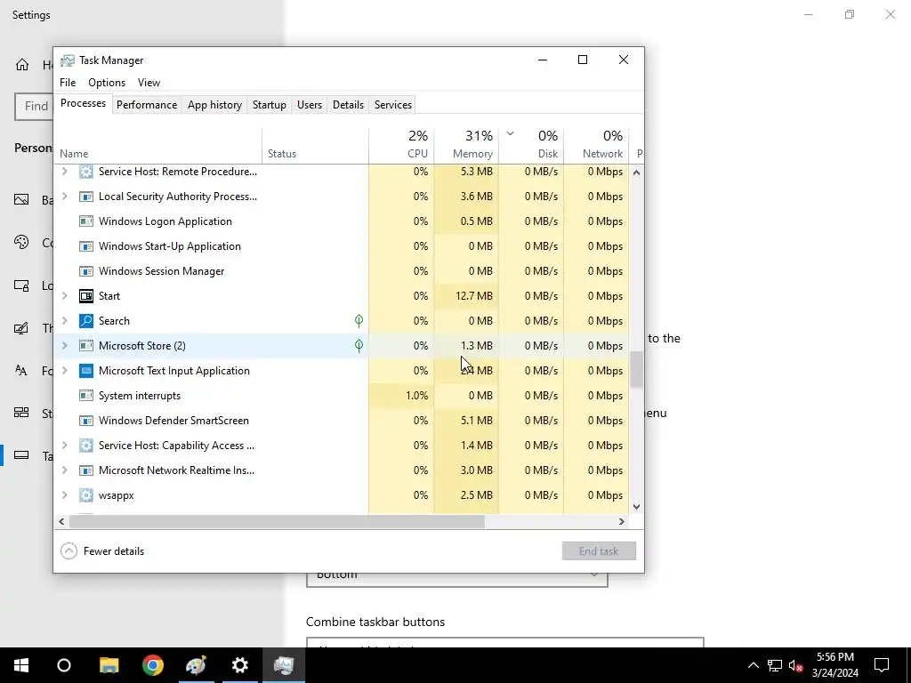The height and width of the screenshot is (683, 911).
Task: Open File Explorer from taskbar
Action: coord(109,665)
